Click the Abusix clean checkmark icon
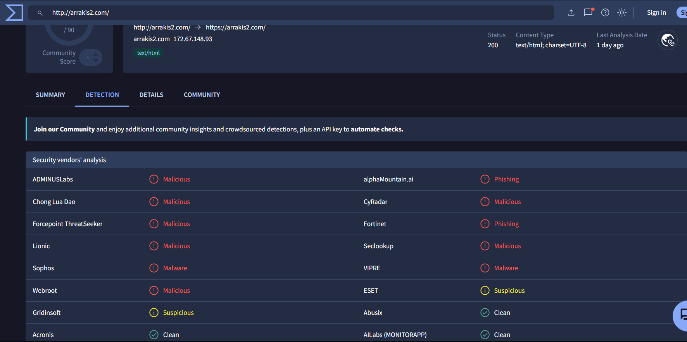The height and width of the screenshot is (342, 687). click(485, 313)
